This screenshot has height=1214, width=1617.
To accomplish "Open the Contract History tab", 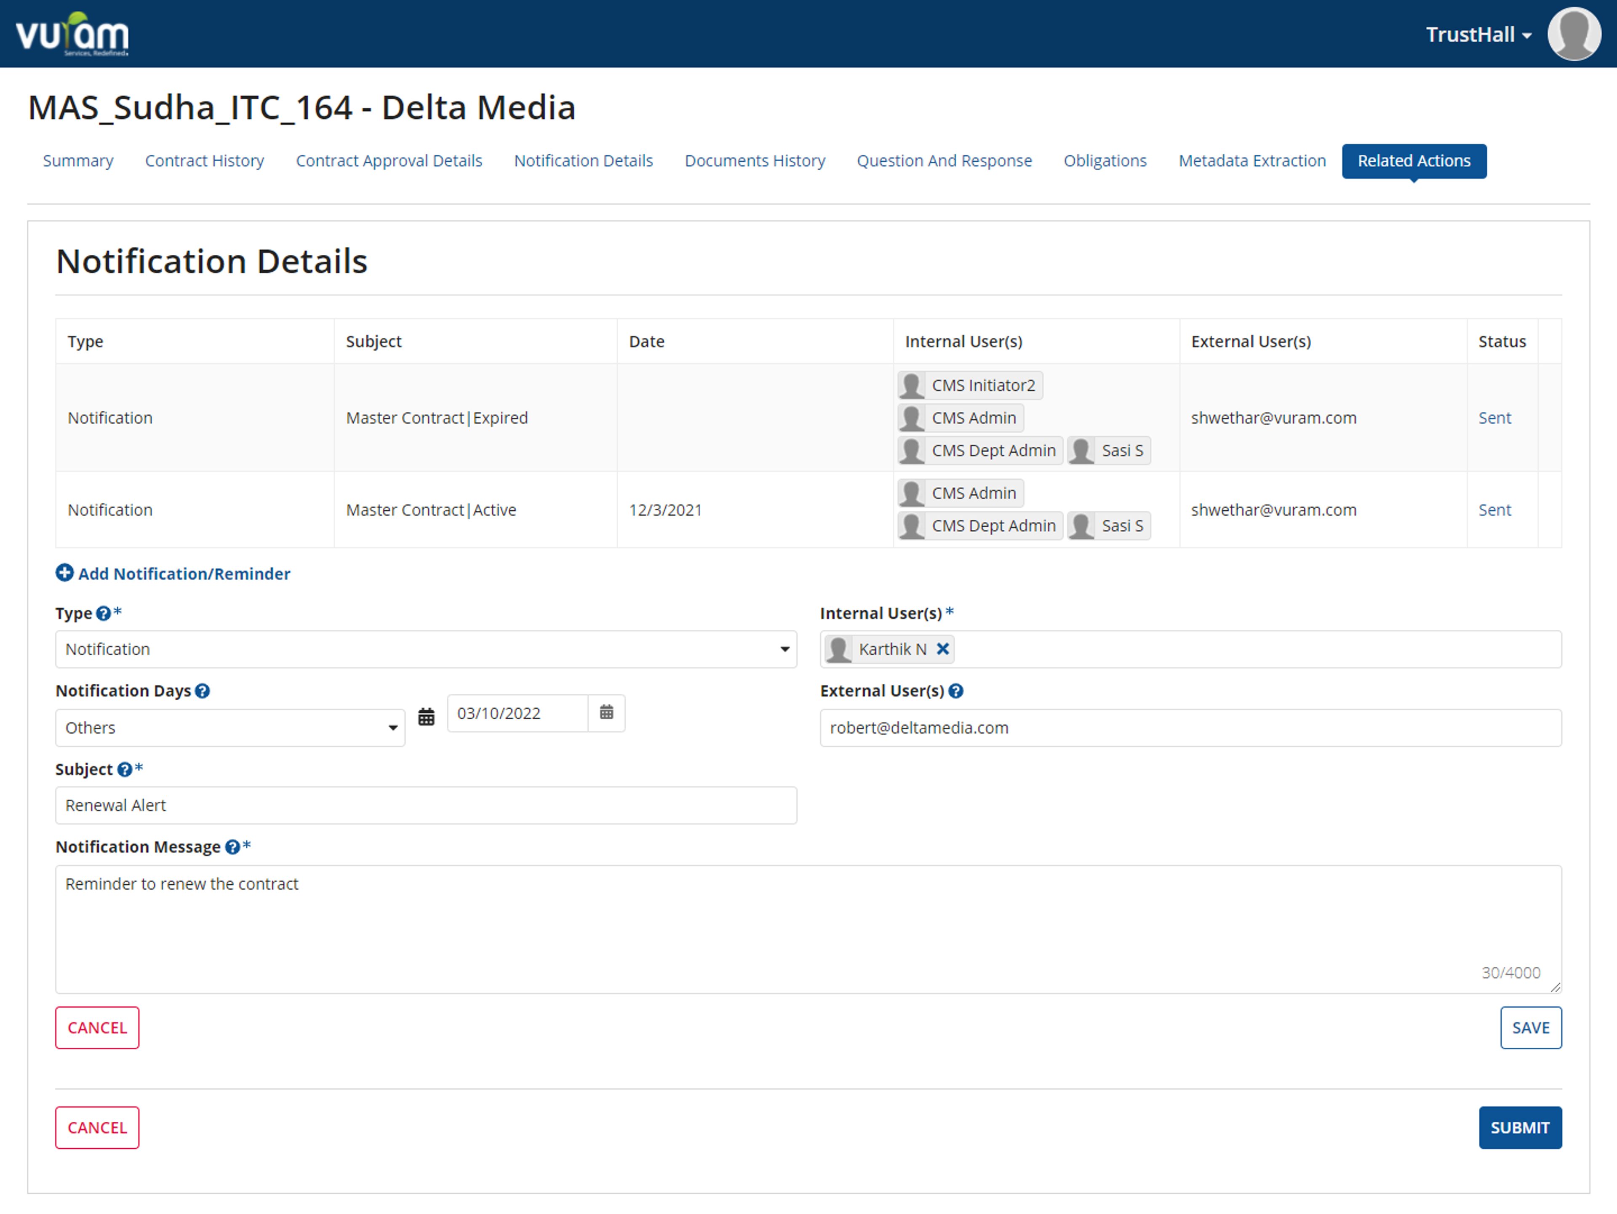I will tap(205, 161).
